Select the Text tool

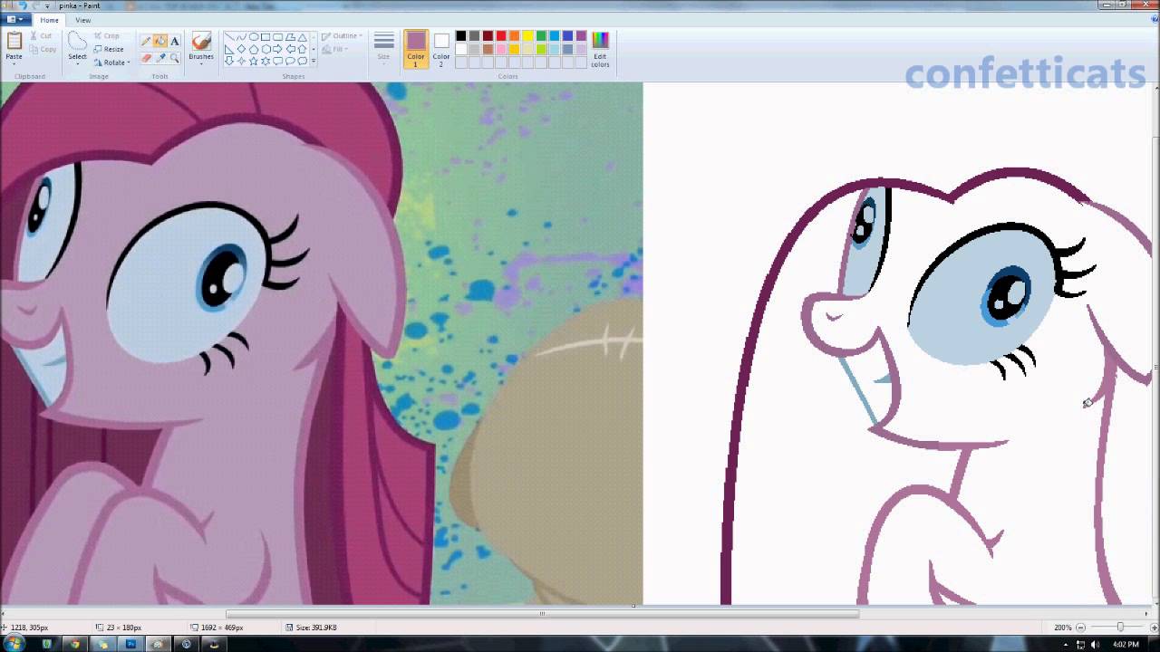tap(175, 42)
